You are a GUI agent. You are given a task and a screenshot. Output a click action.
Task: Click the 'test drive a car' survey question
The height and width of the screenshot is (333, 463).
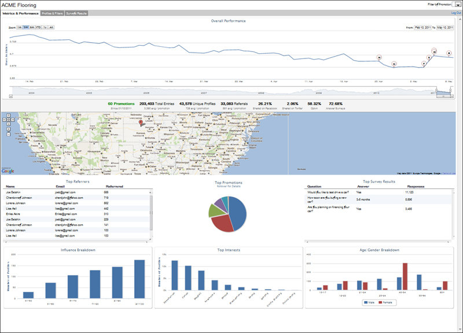[x=328, y=193]
